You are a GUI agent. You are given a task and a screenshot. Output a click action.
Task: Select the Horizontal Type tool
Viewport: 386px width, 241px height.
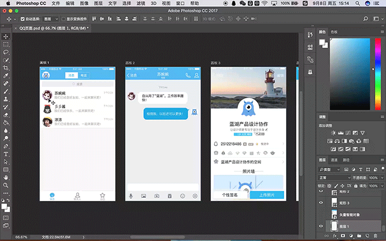(x=6, y=154)
